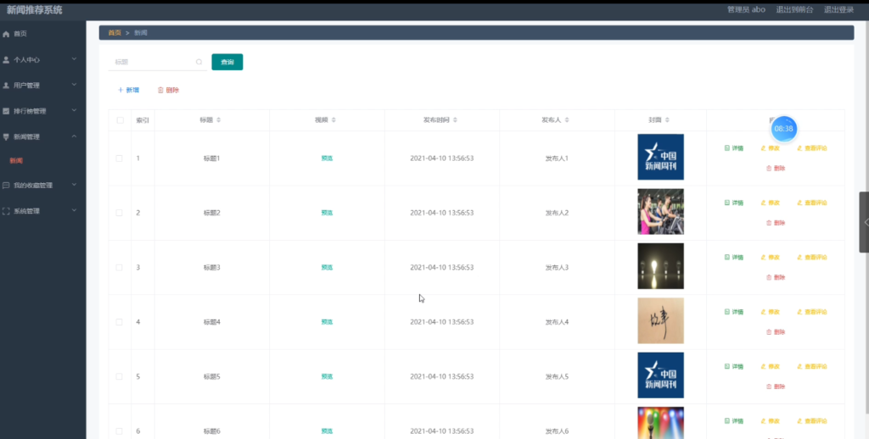This screenshot has height=439, width=869.
Task: Open 详情 for the 标题5 row
Action: click(734, 366)
